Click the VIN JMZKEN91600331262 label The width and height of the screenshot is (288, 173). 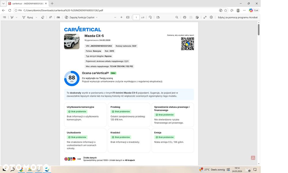tap(99, 46)
